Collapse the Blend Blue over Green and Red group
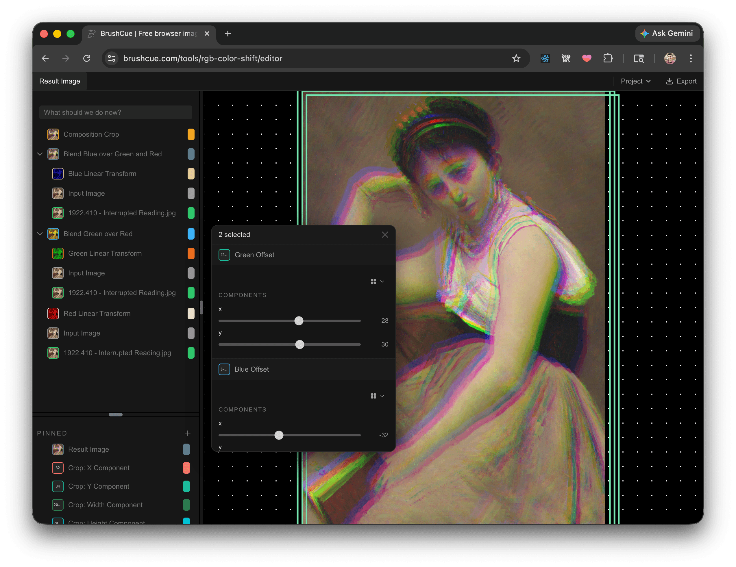 coord(40,154)
